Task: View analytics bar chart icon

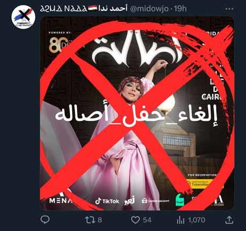Action: tap(180, 220)
